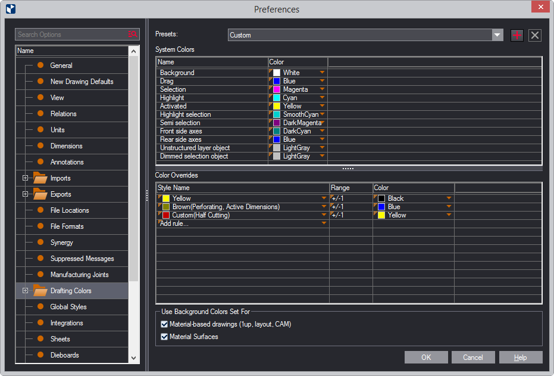Click the Range column header
This screenshot has height=376, width=554.
[351, 188]
